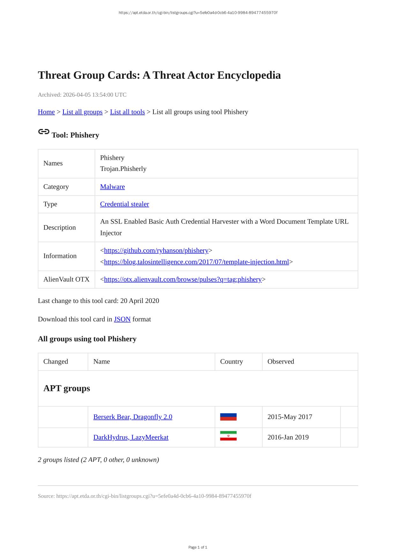The width and height of the screenshot is (396, 560).
Task: Open the Berserk Bear, Dragonfly 2.0 group
Action: click(133, 417)
